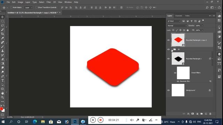Select the Pen tool
This screenshot has width=223, height=125.
click(2, 76)
